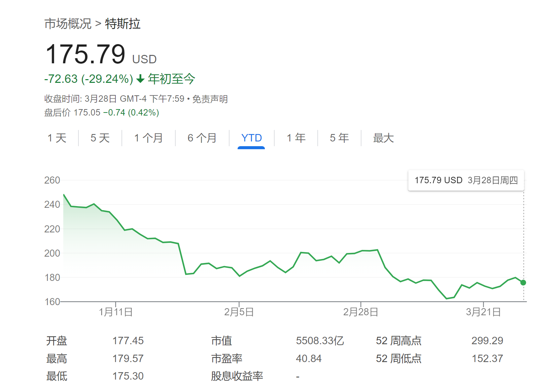Click the 2月5日 date axis label
This screenshot has width=559, height=389.
point(239,312)
